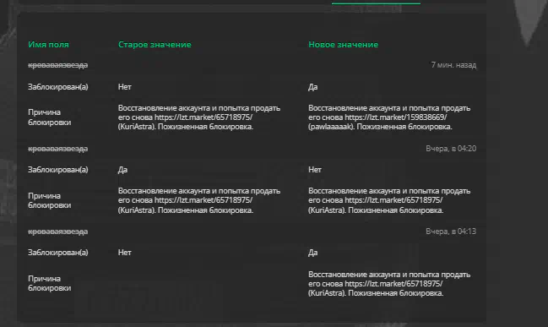
Task: Click the "Имя поля" column header
Action: [x=48, y=45]
